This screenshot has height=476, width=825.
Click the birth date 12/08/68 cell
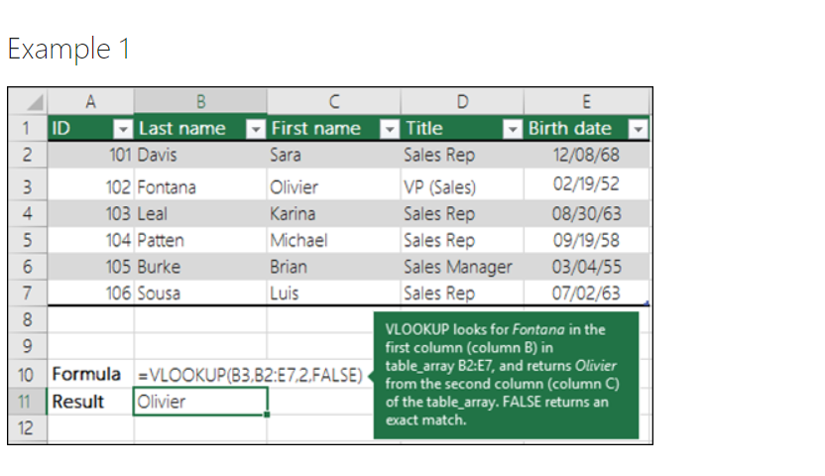click(587, 156)
